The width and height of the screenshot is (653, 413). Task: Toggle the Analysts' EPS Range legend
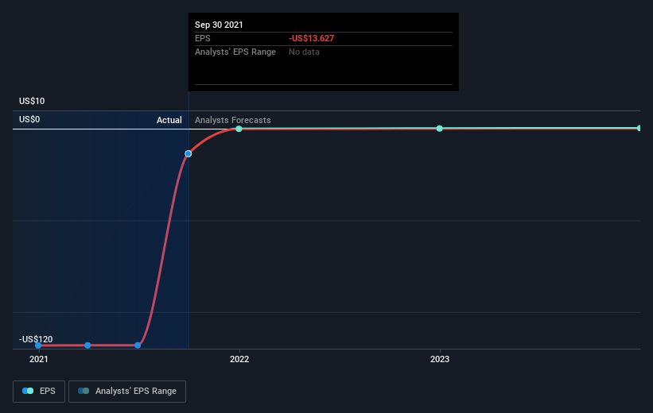click(127, 391)
